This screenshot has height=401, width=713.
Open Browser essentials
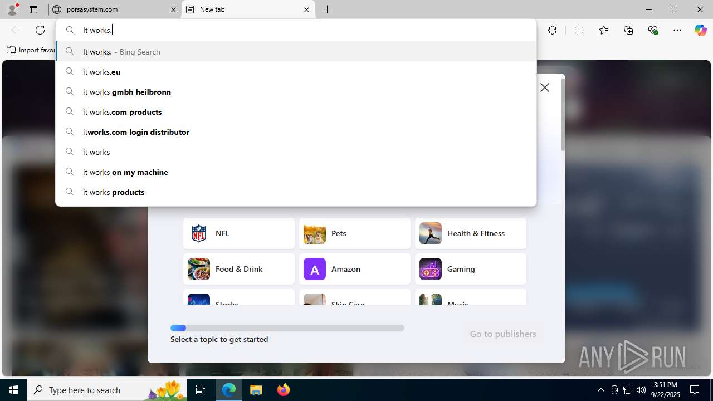click(653, 30)
